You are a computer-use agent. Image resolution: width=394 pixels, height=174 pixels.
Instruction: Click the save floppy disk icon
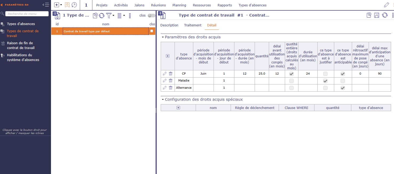click(377, 15)
